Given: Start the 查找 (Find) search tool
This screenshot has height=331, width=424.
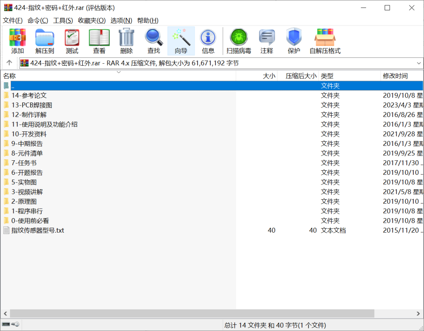Looking at the screenshot, I should point(154,40).
